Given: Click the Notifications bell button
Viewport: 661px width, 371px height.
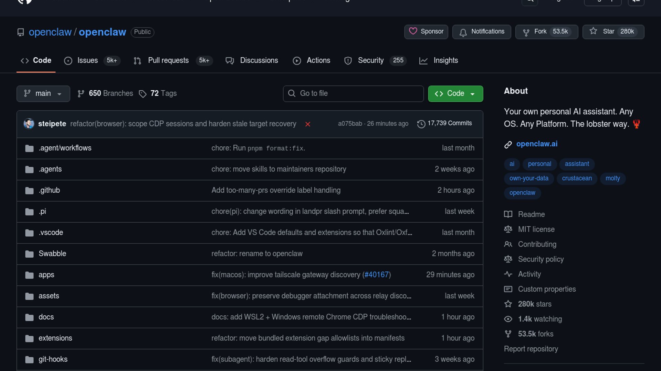Looking at the screenshot, I should point(481,32).
